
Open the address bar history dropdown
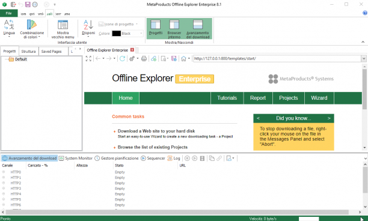[x=364, y=59]
